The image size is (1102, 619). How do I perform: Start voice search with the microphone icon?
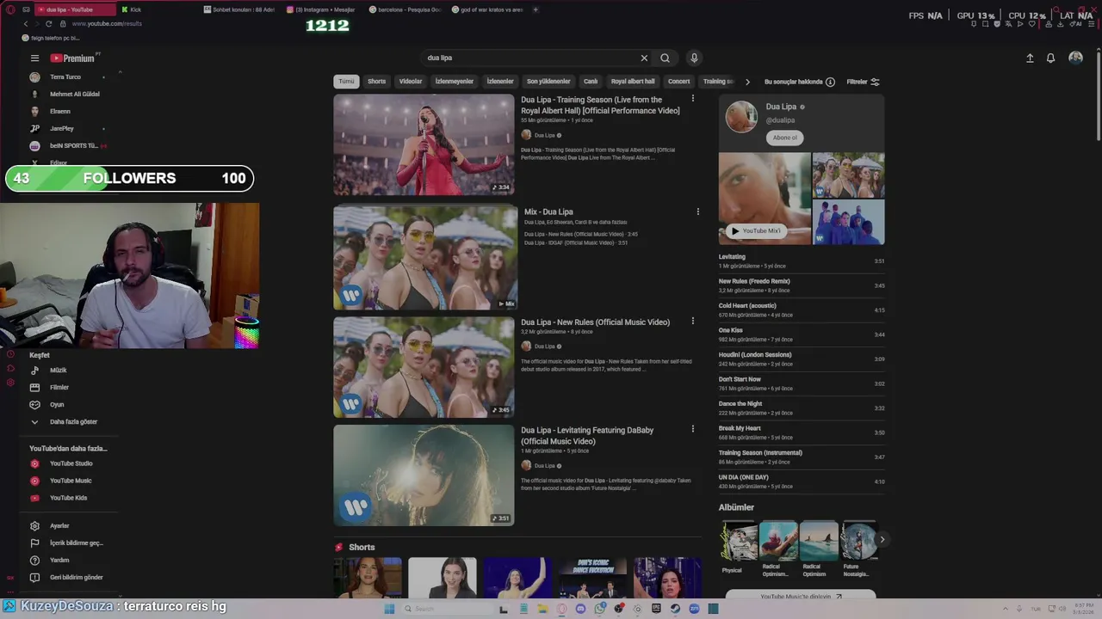(x=694, y=58)
